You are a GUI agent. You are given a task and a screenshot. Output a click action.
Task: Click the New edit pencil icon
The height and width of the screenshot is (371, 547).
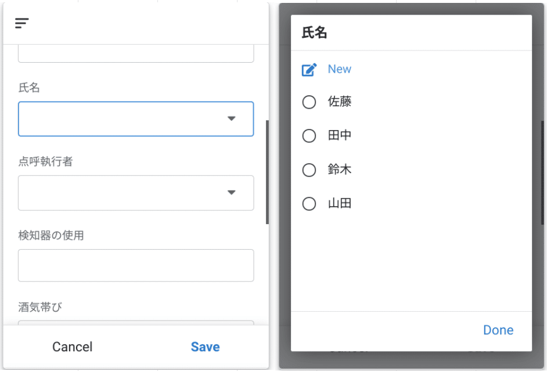tap(309, 70)
